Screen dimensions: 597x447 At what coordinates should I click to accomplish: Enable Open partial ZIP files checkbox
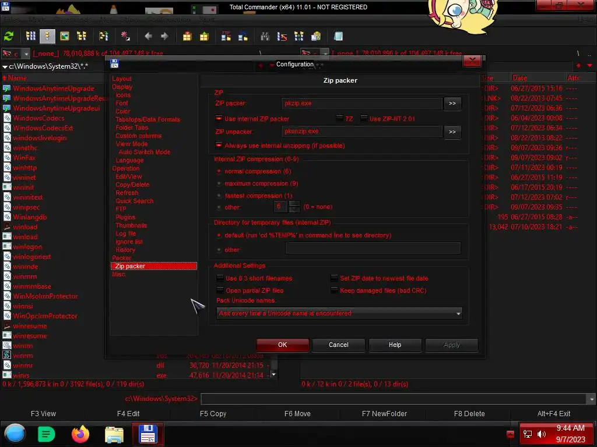tap(220, 290)
